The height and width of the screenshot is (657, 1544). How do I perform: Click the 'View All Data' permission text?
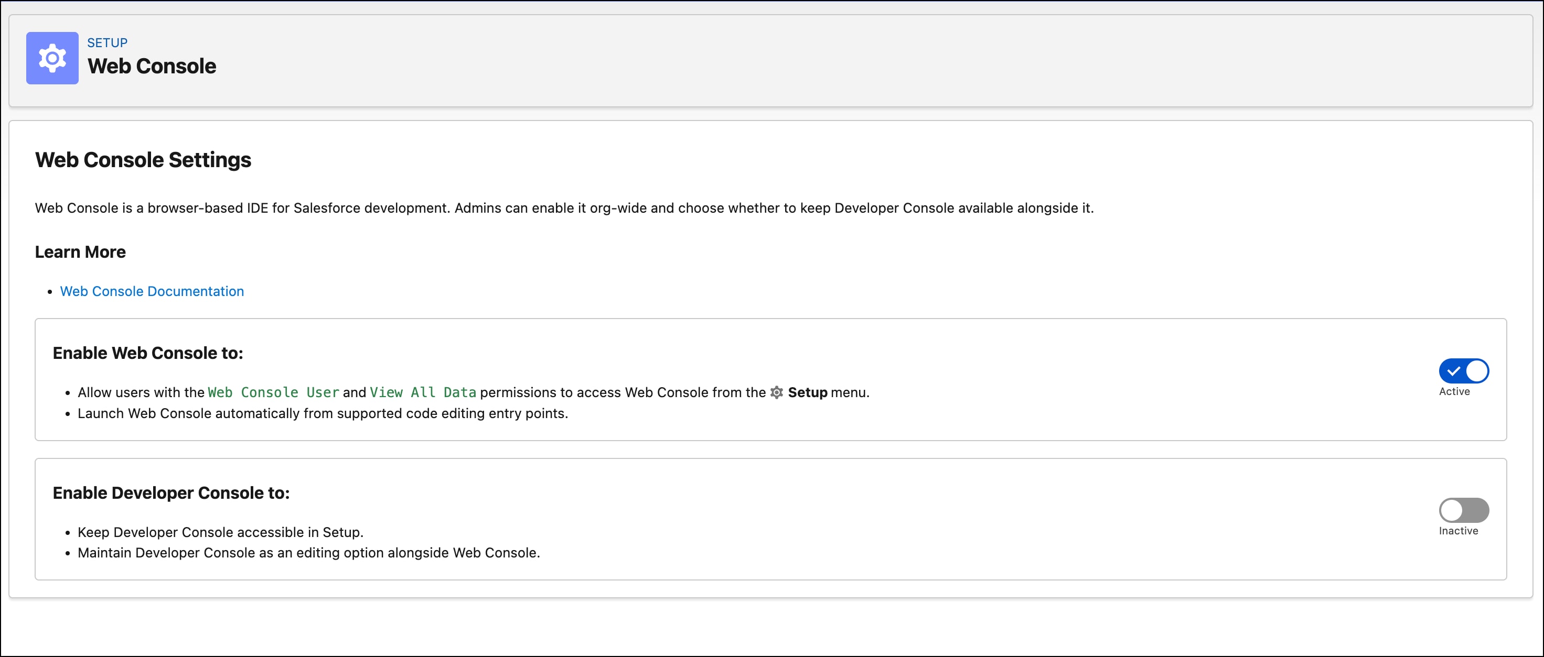coord(423,392)
